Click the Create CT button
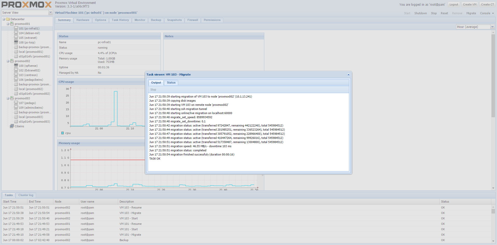The height and width of the screenshot is (245, 497). coord(487,4)
